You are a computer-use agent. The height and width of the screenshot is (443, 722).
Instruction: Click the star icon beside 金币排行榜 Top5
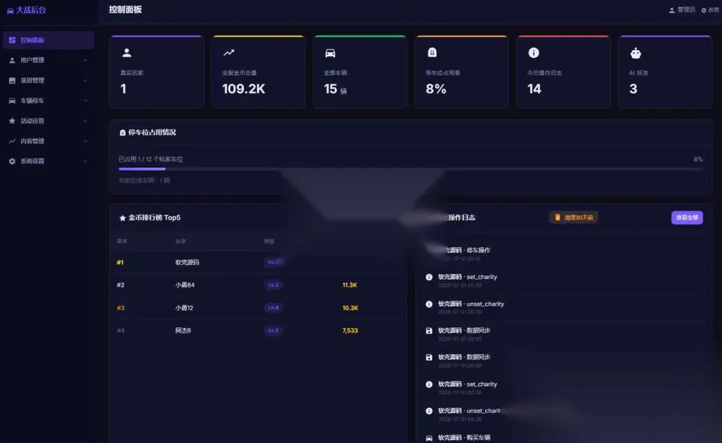pyautogui.click(x=123, y=218)
